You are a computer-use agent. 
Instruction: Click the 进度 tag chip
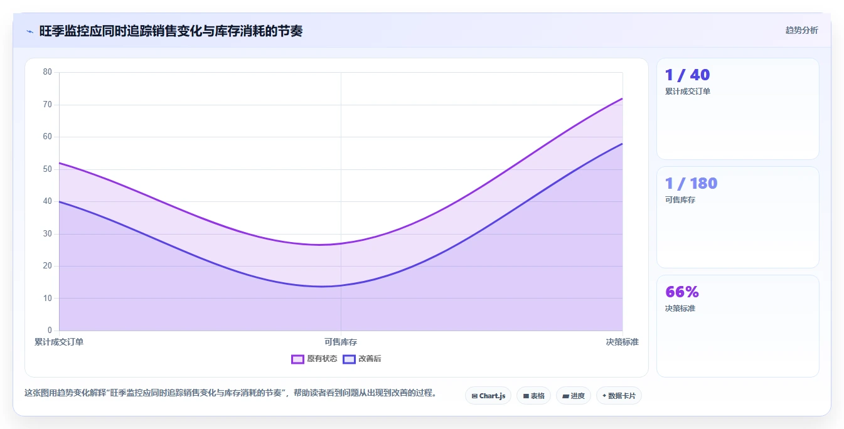click(x=574, y=396)
